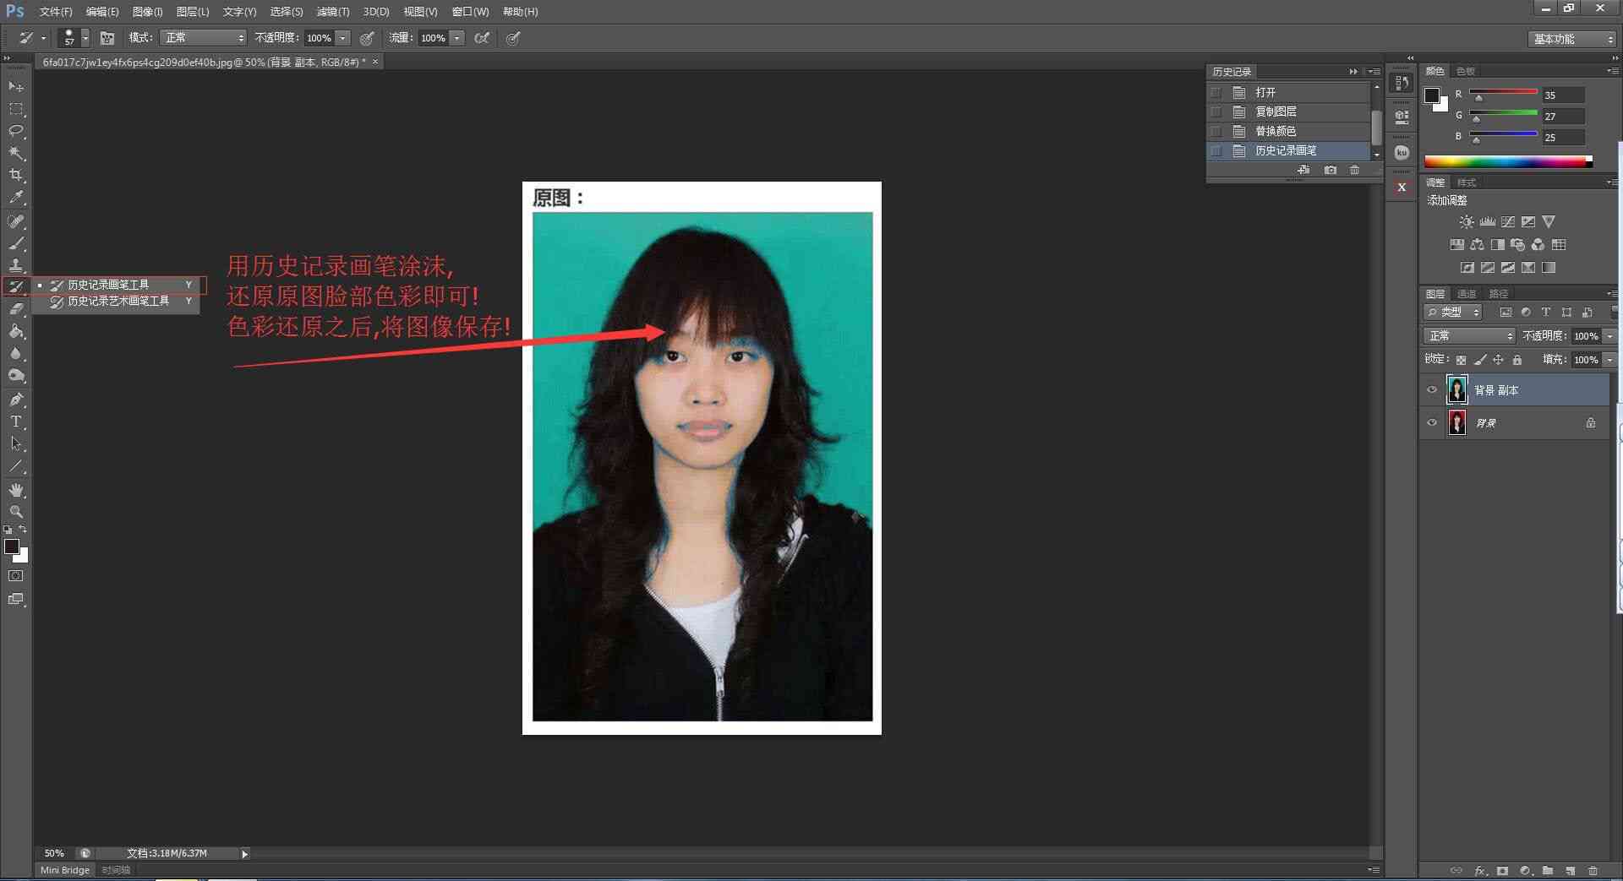This screenshot has height=881, width=1623.
Task: Open the 图像(I) menu
Action: click(147, 12)
